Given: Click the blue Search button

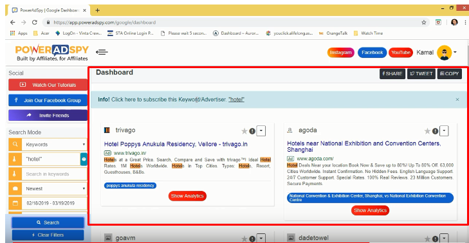Looking at the screenshot, I should 48,222.
